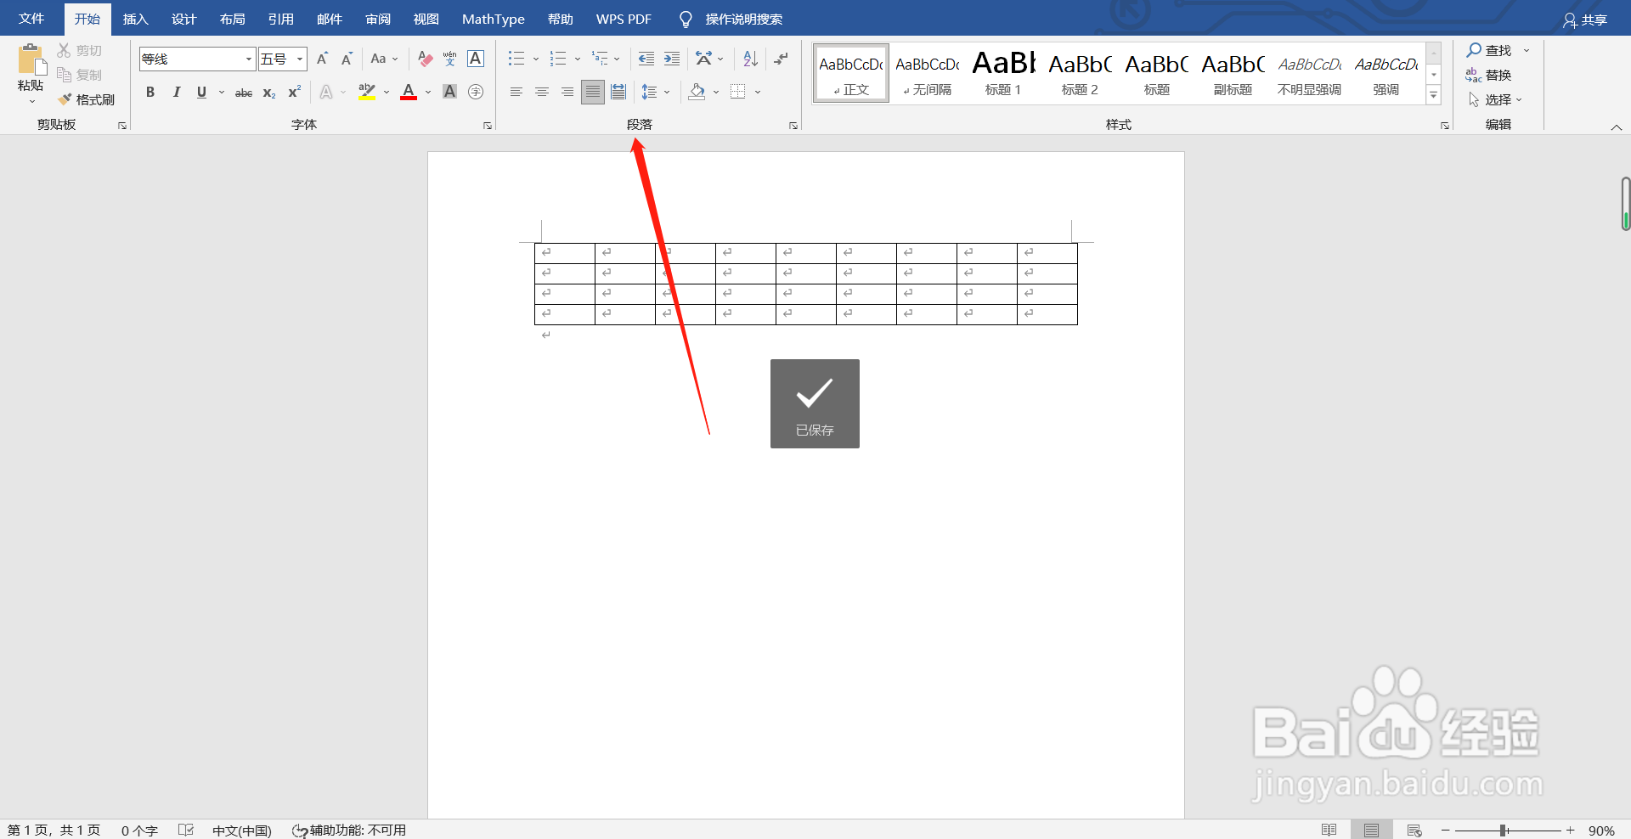1631x839 pixels.
Task: Click the shading paint bucket icon
Action: pyautogui.click(x=697, y=92)
